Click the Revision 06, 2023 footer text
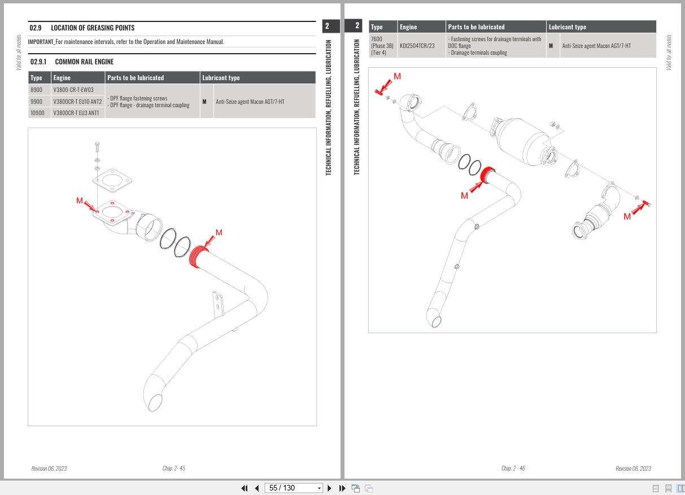This screenshot has width=685, height=495. (48, 468)
